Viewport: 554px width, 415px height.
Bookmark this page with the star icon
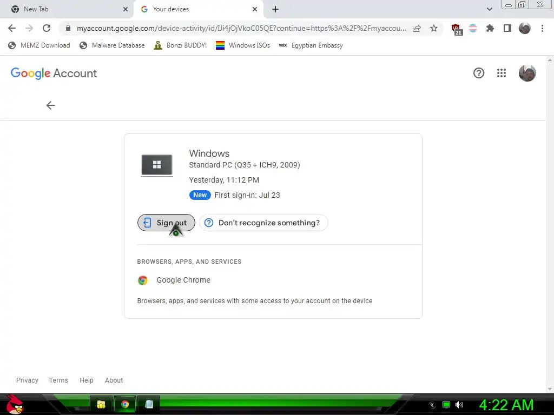point(434,28)
